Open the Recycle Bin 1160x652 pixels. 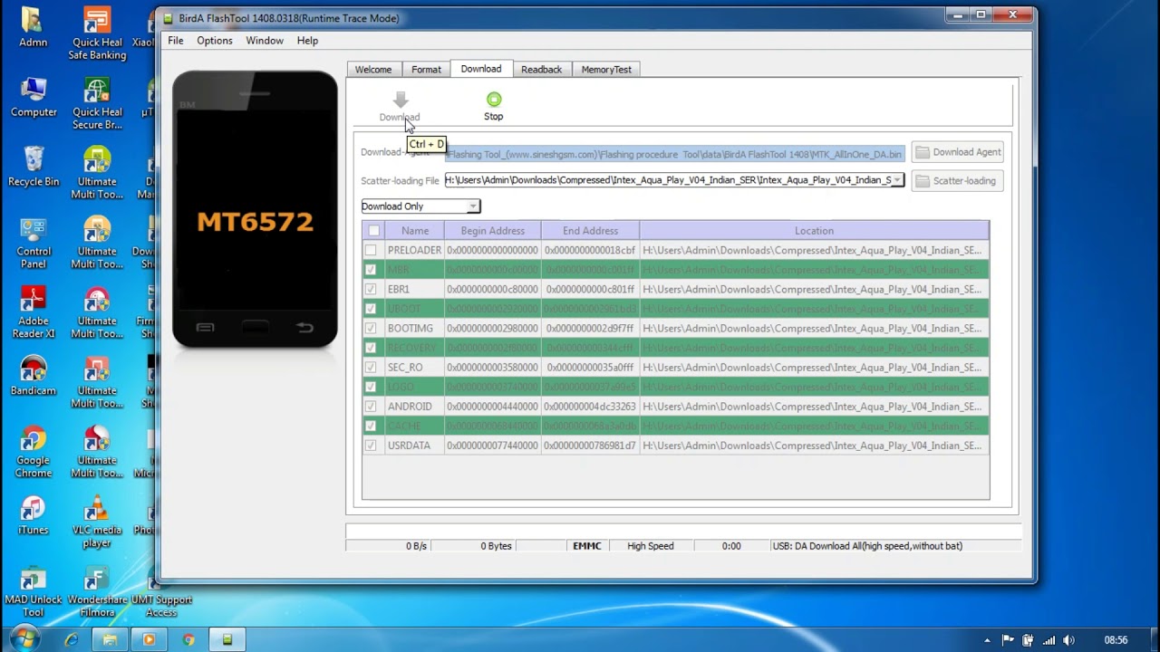[x=34, y=168]
